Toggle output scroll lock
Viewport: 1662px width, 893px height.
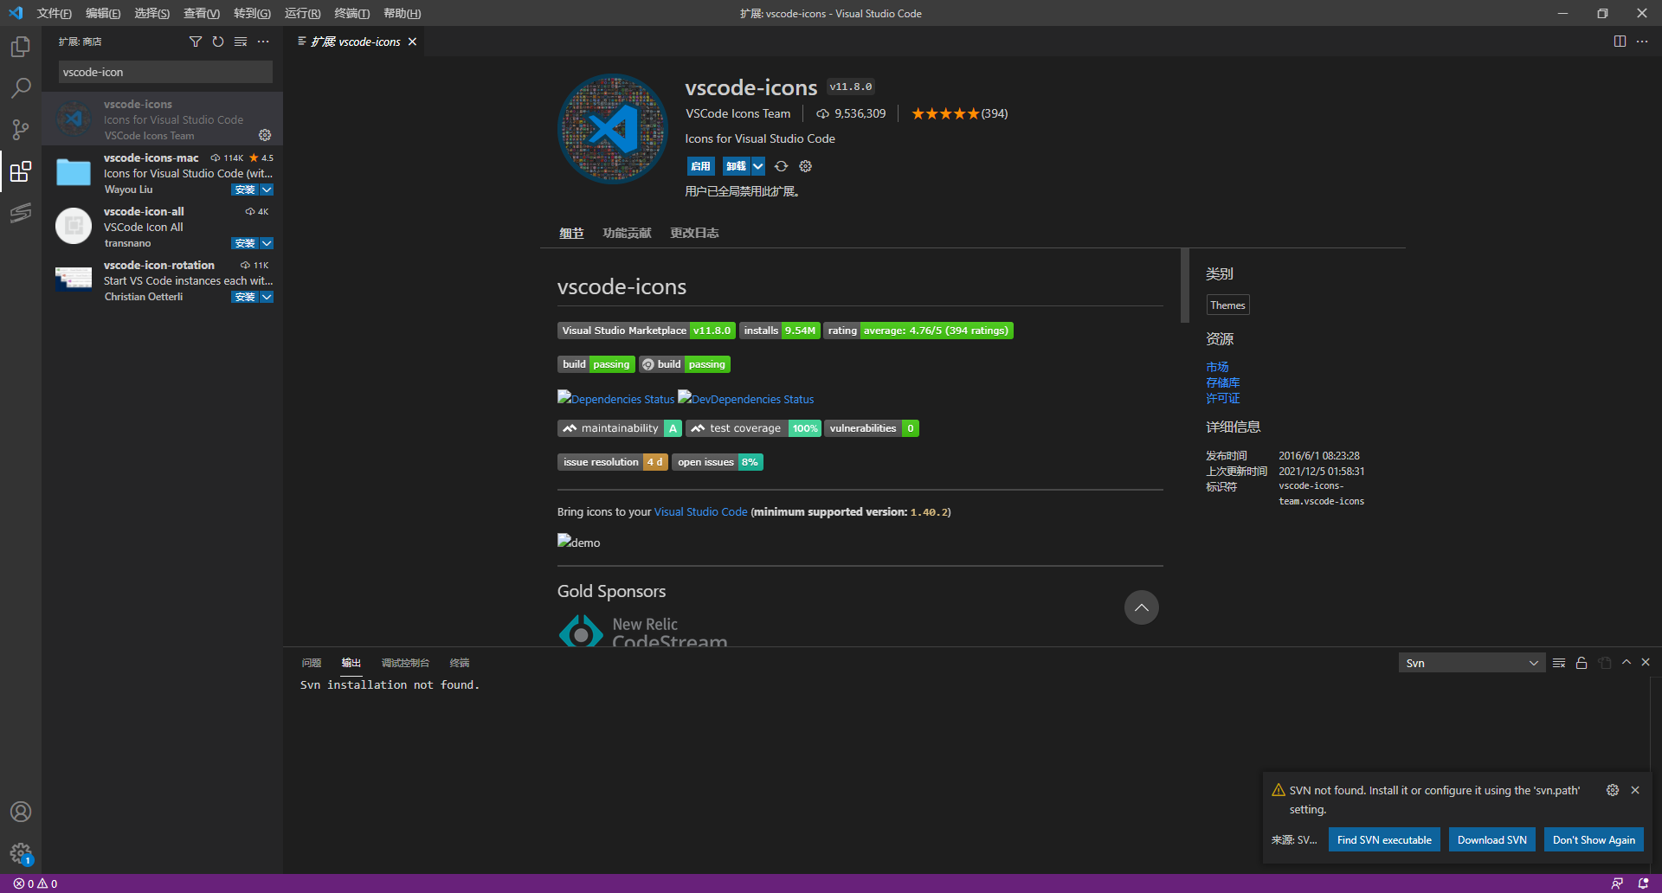(x=1581, y=663)
